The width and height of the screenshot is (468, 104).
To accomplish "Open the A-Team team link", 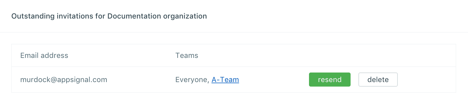I will point(225,80).
